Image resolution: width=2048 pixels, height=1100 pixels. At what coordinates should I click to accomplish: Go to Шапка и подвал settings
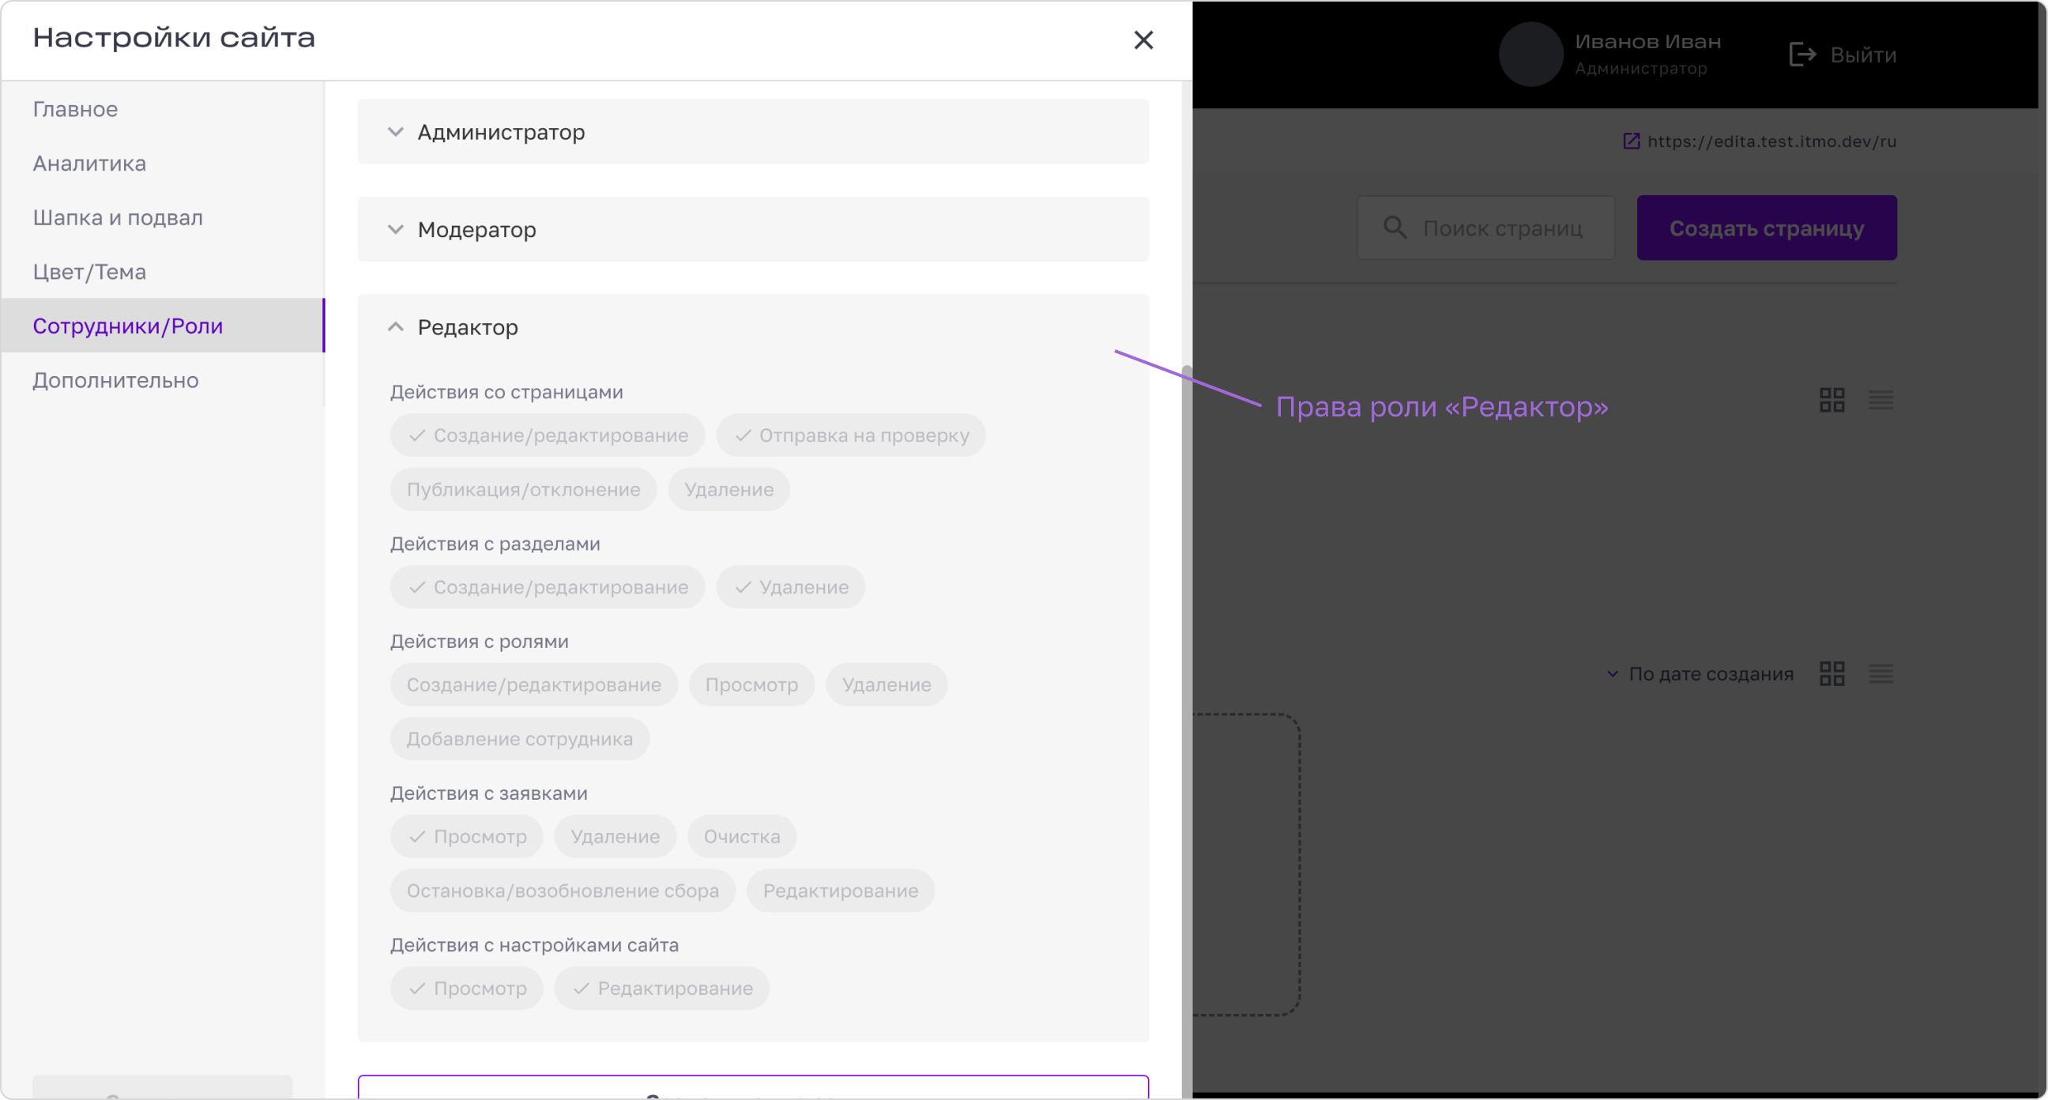(x=162, y=217)
